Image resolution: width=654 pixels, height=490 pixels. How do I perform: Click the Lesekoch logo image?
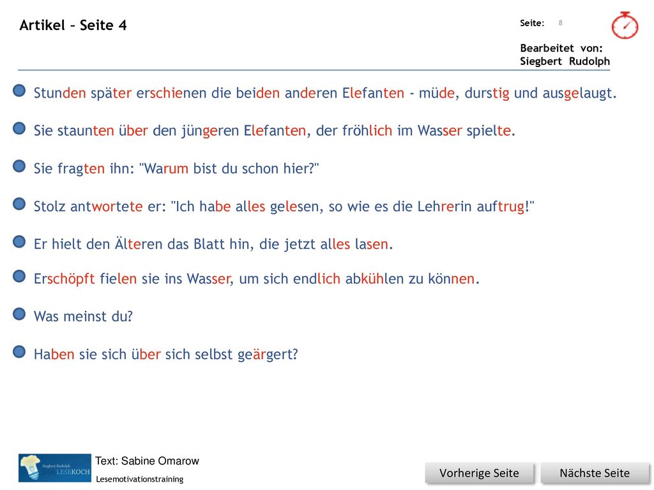point(55,468)
